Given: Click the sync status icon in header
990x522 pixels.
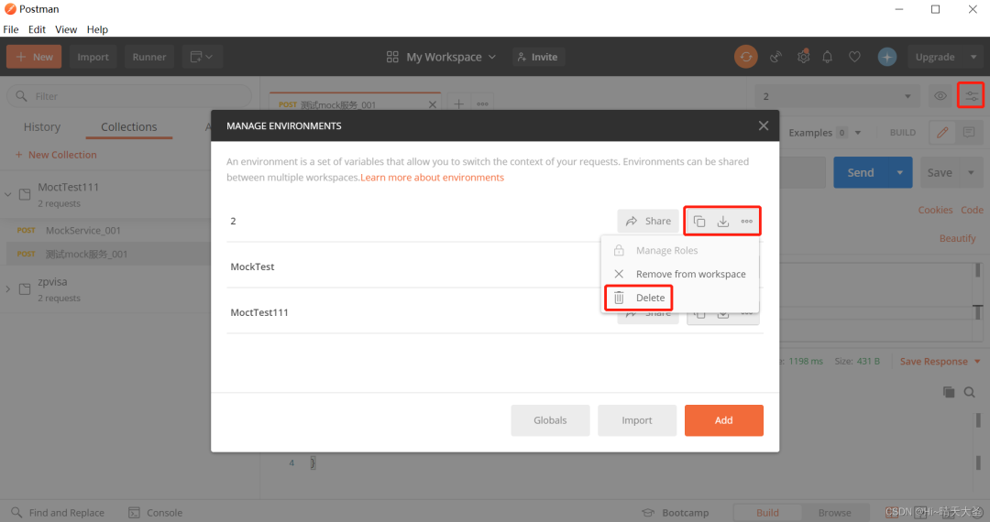Looking at the screenshot, I should click(745, 57).
